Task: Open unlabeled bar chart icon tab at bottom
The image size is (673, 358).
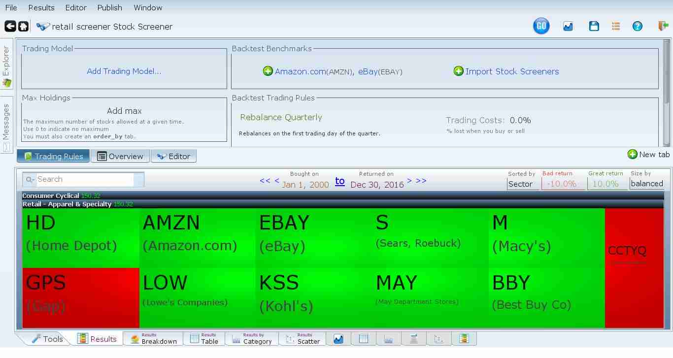Action: pyautogui.click(x=389, y=339)
